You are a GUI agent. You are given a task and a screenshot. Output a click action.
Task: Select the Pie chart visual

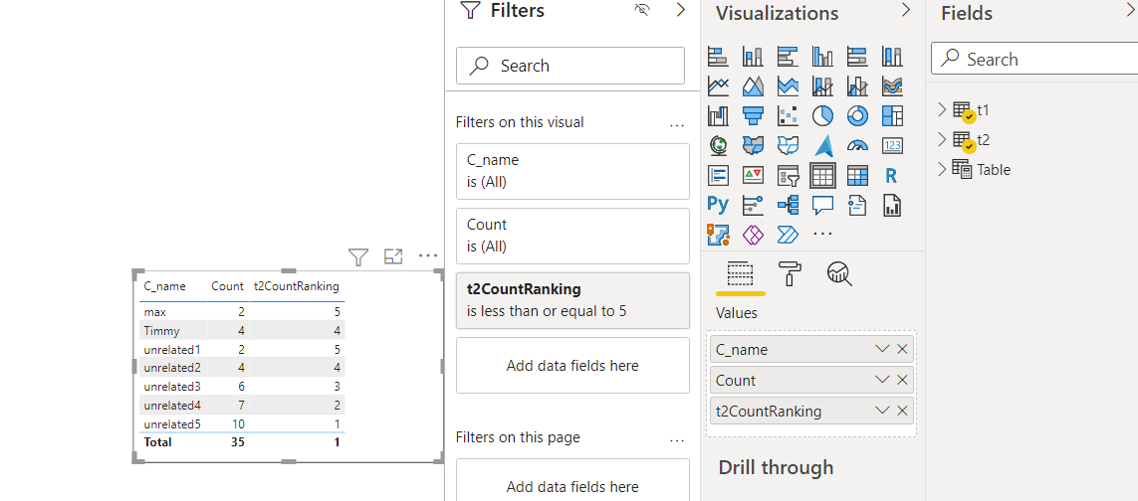pos(822,115)
